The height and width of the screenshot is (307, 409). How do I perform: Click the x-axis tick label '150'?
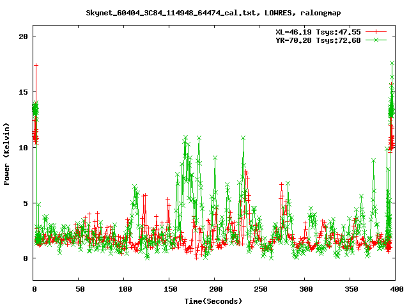tap(171, 289)
